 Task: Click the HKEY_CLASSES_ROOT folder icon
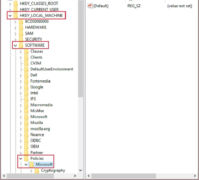pyautogui.click(x=16, y=3)
